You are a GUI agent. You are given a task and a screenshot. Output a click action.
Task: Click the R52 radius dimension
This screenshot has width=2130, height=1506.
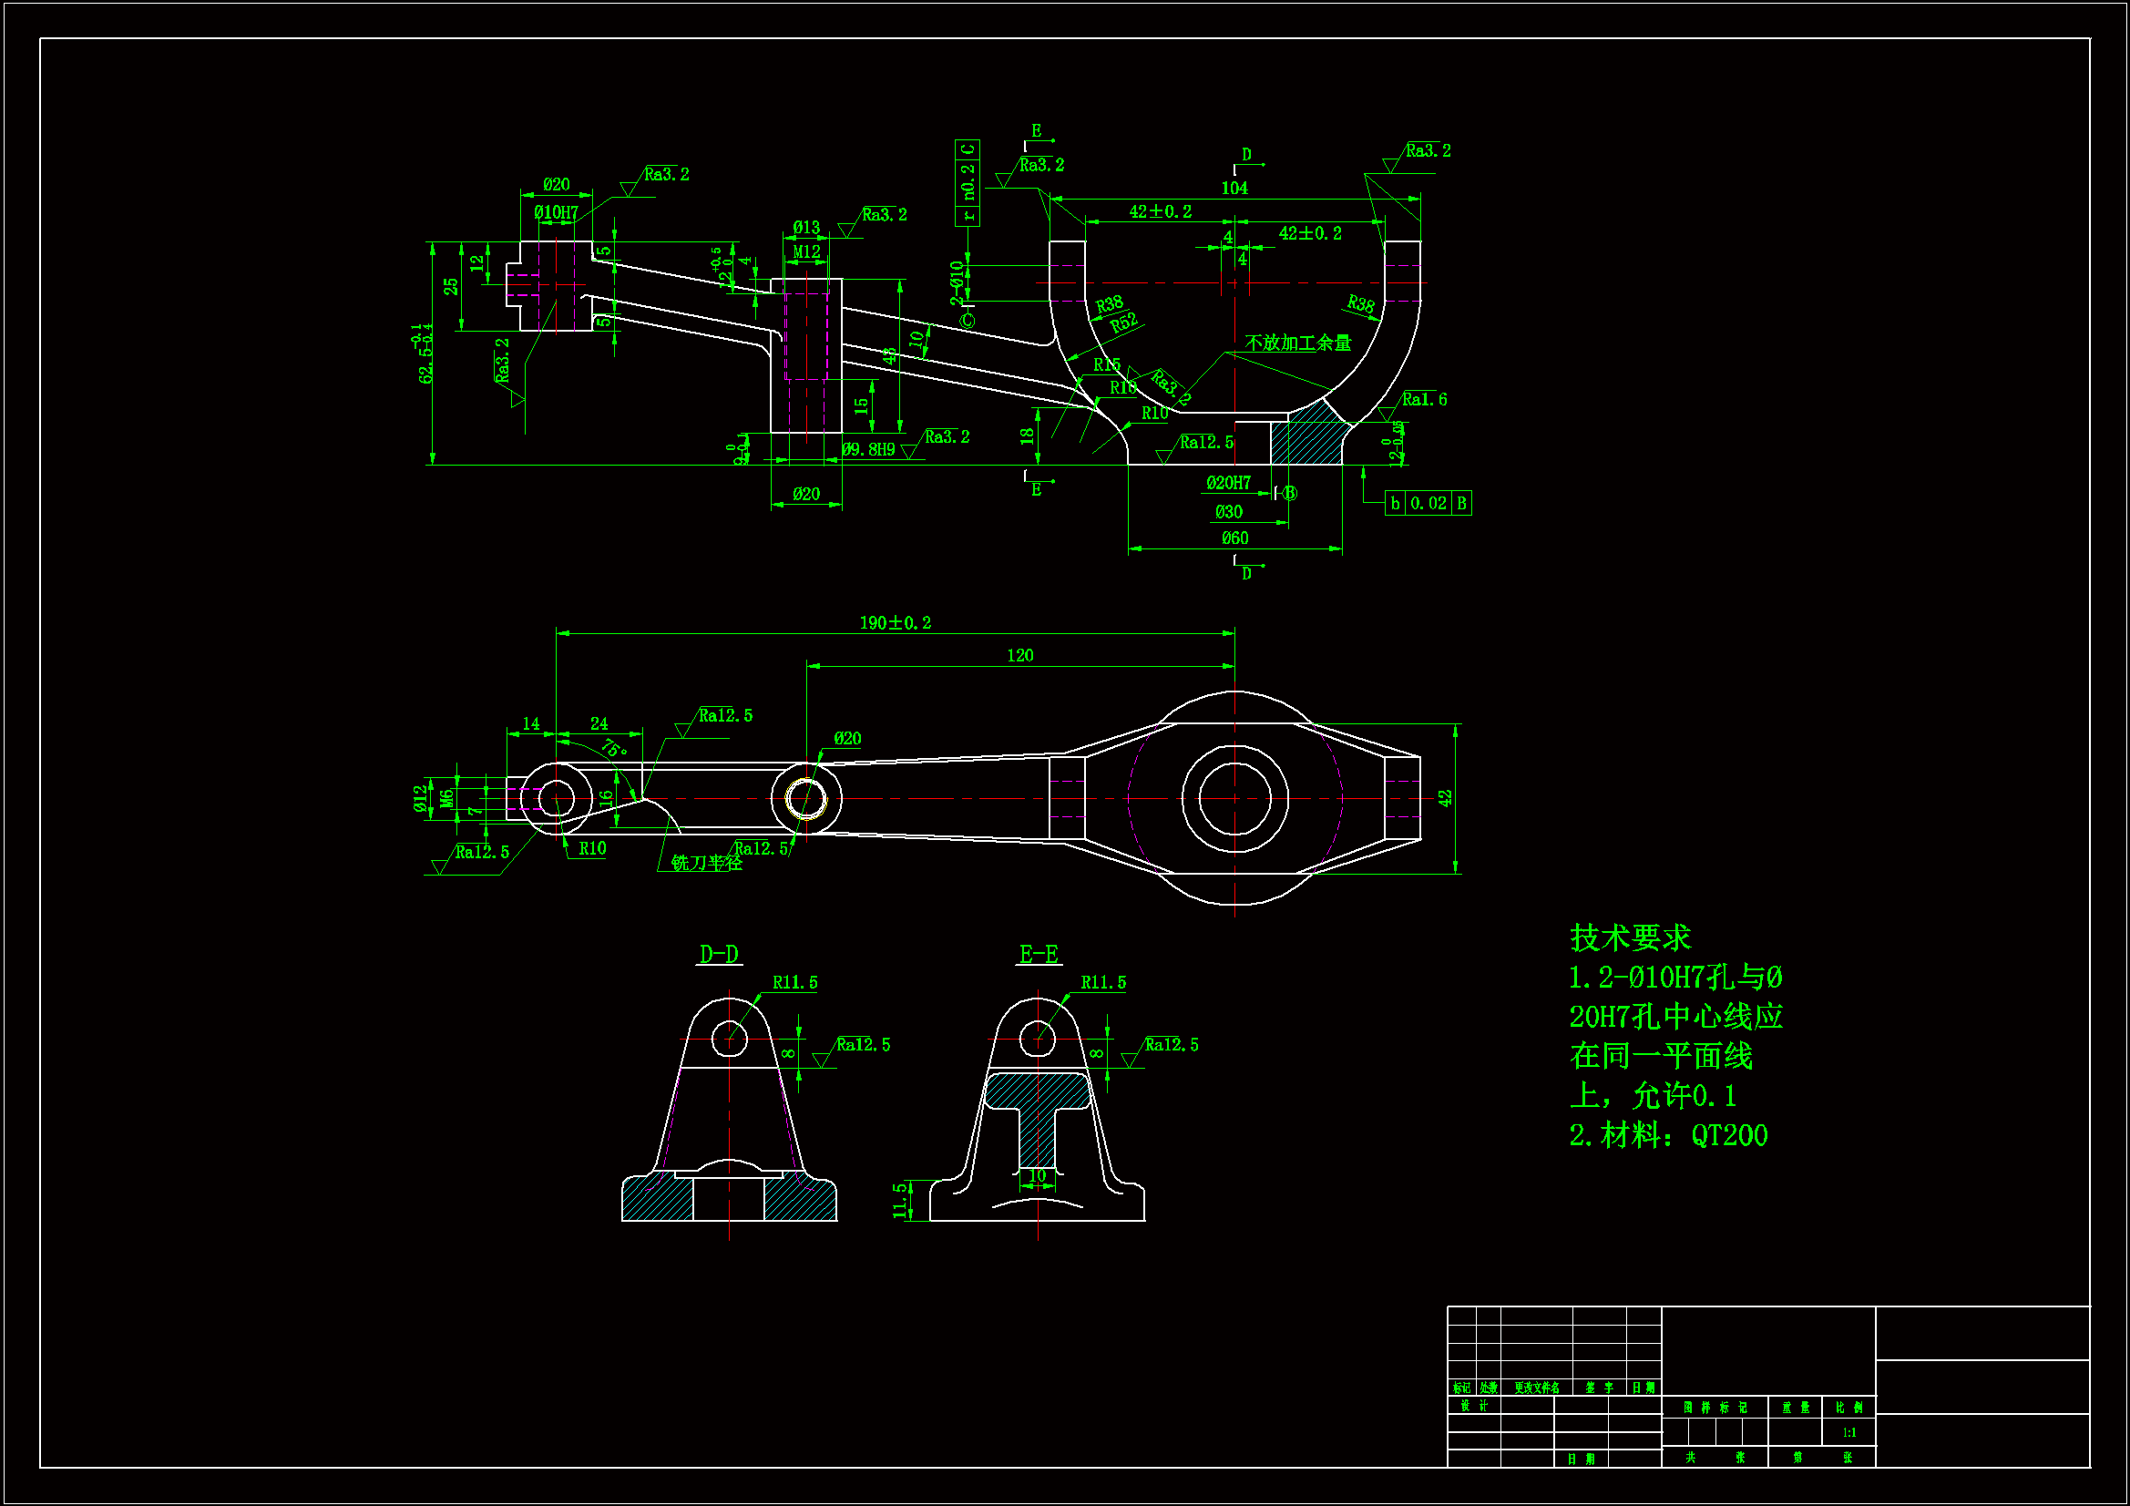click(1123, 323)
